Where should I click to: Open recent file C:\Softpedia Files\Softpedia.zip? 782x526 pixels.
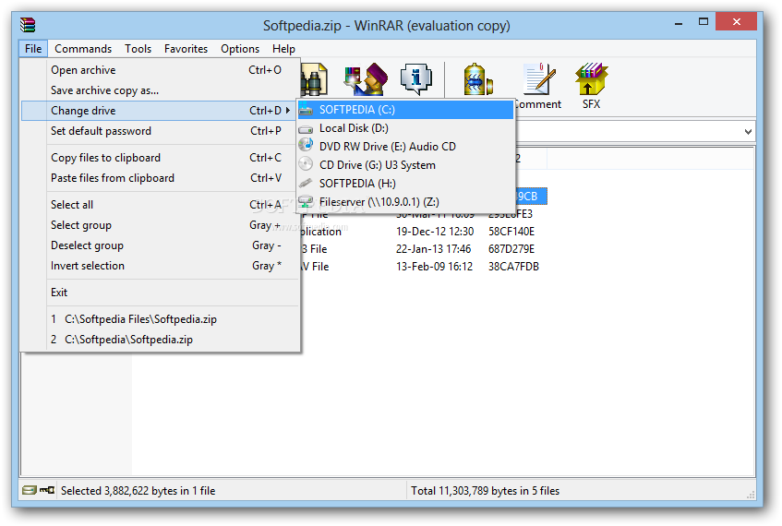coord(160,319)
